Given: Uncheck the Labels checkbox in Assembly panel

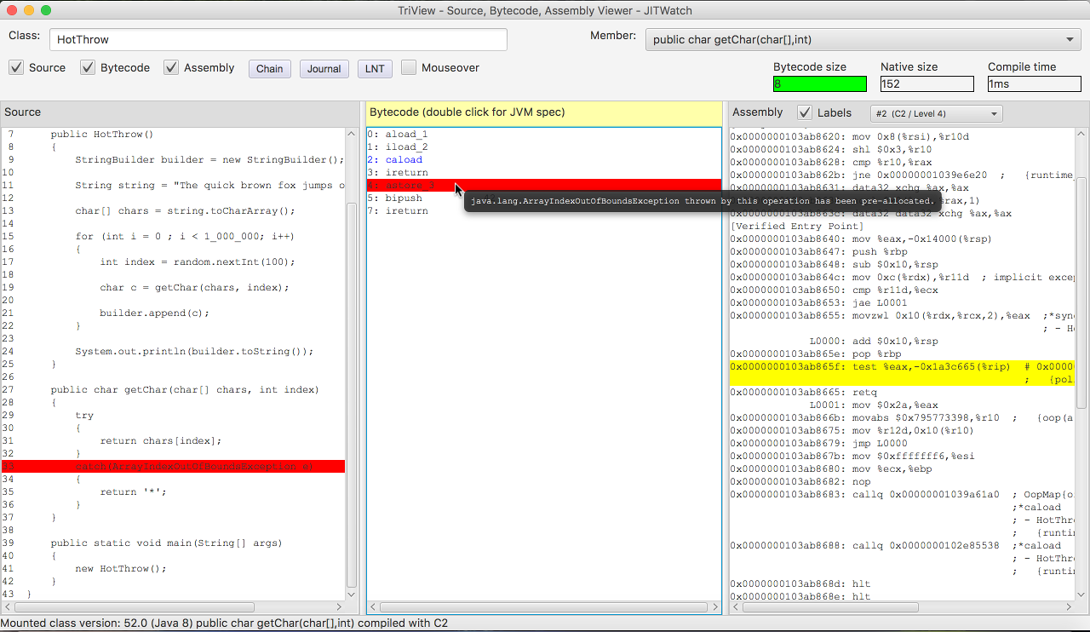Looking at the screenshot, I should [x=804, y=112].
